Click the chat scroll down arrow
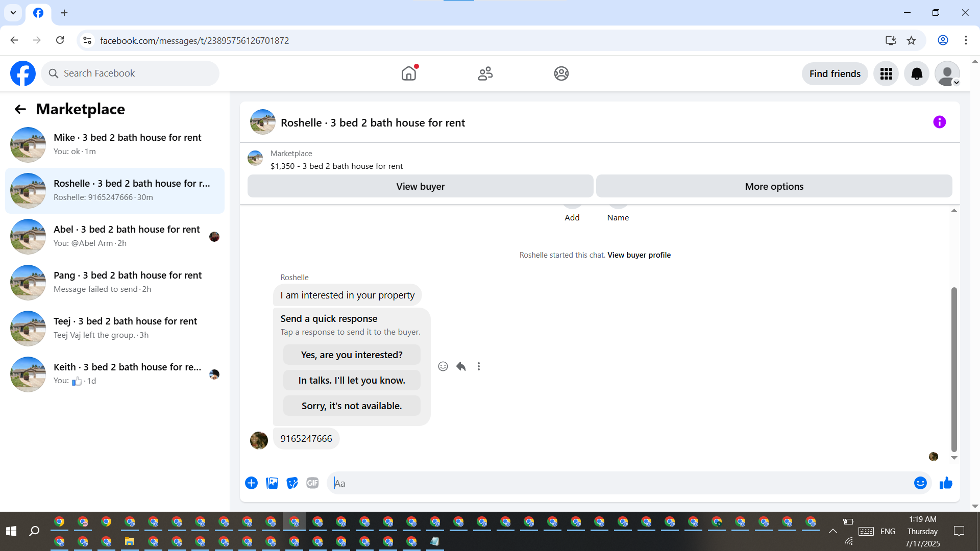The height and width of the screenshot is (551, 980). tap(953, 458)
